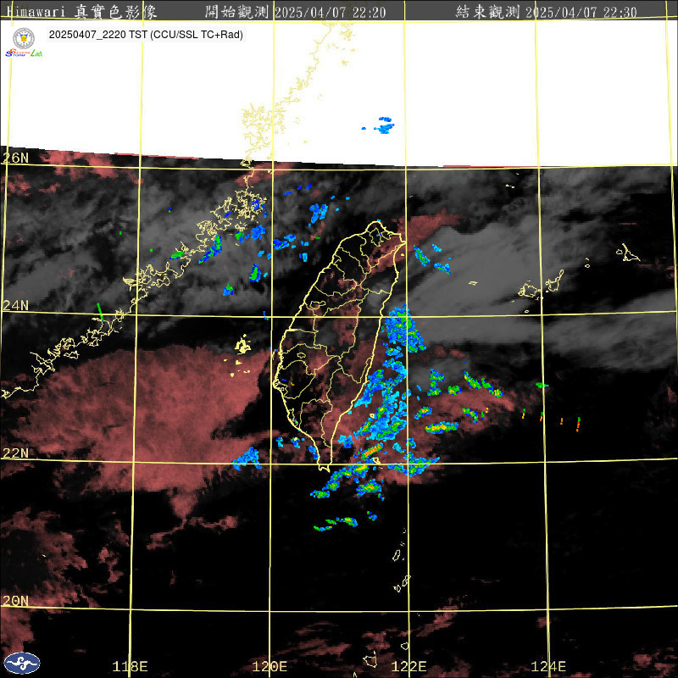Click the 122E longitude label

[409, 667]
